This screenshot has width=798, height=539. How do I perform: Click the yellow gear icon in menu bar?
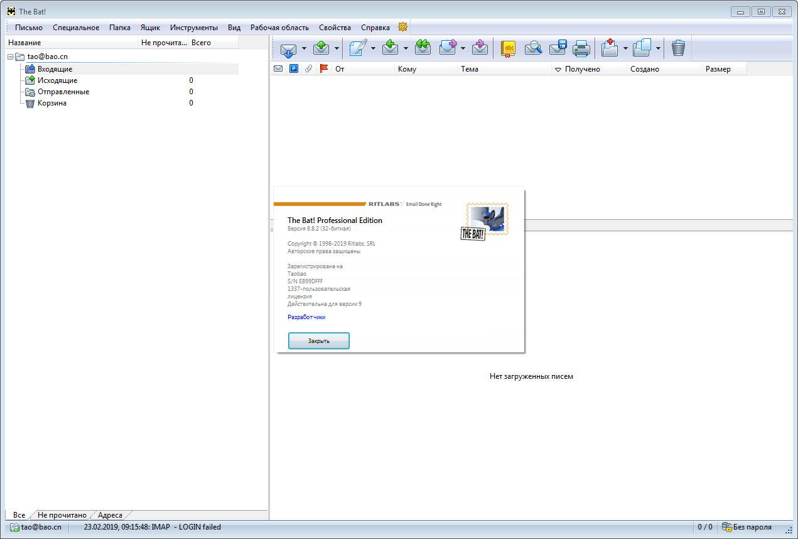pos(403,27)
